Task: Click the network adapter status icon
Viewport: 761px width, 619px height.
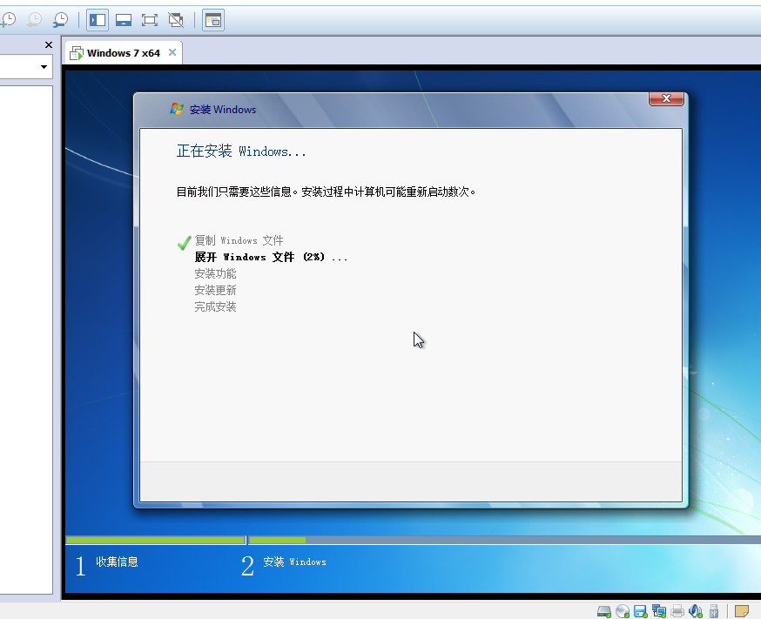Action: tap(659, 611)
